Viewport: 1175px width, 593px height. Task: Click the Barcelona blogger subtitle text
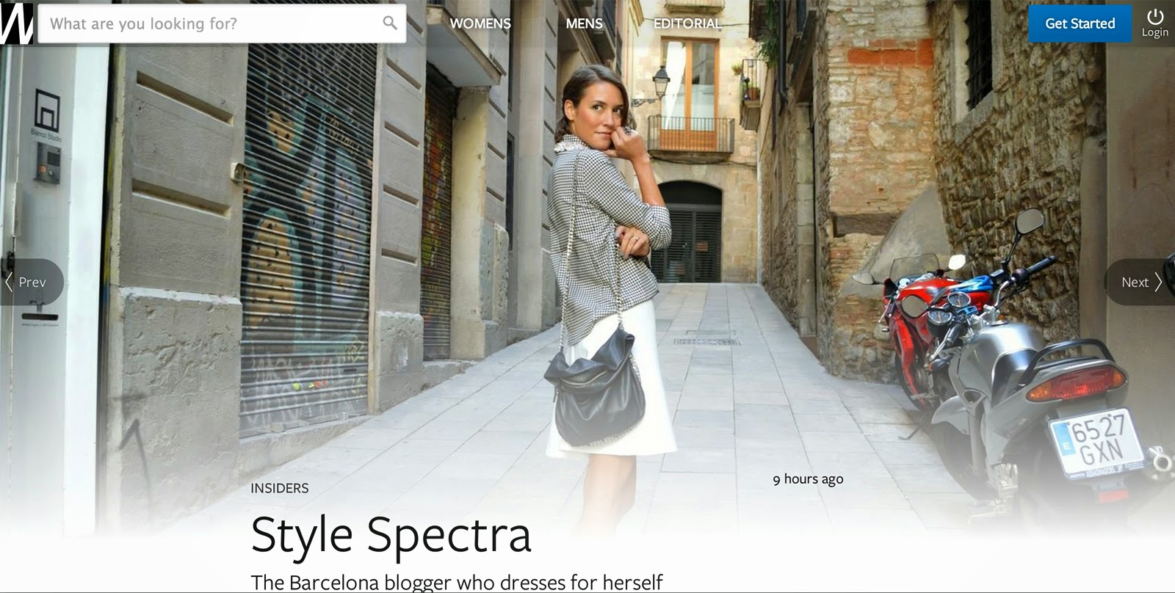pyautogui.click(x=456, y=583)
